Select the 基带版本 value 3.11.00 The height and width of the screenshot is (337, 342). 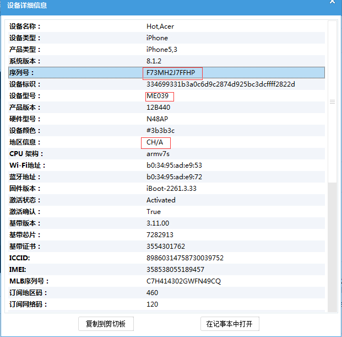tap(158, 223)
